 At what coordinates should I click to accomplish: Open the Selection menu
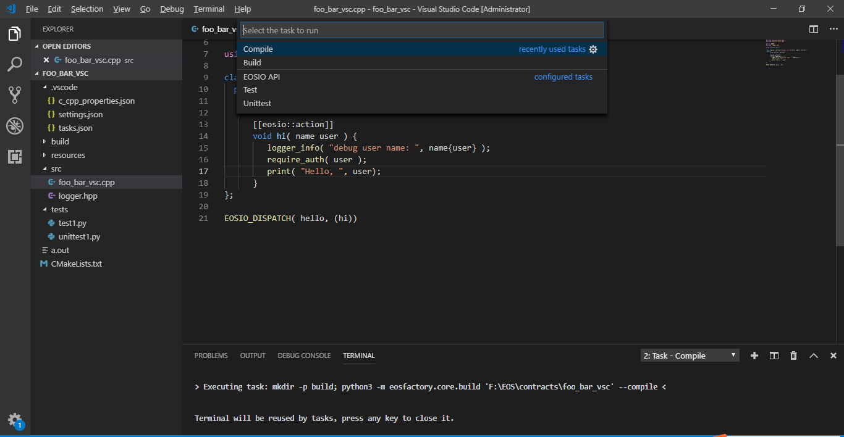coord(87,9)
